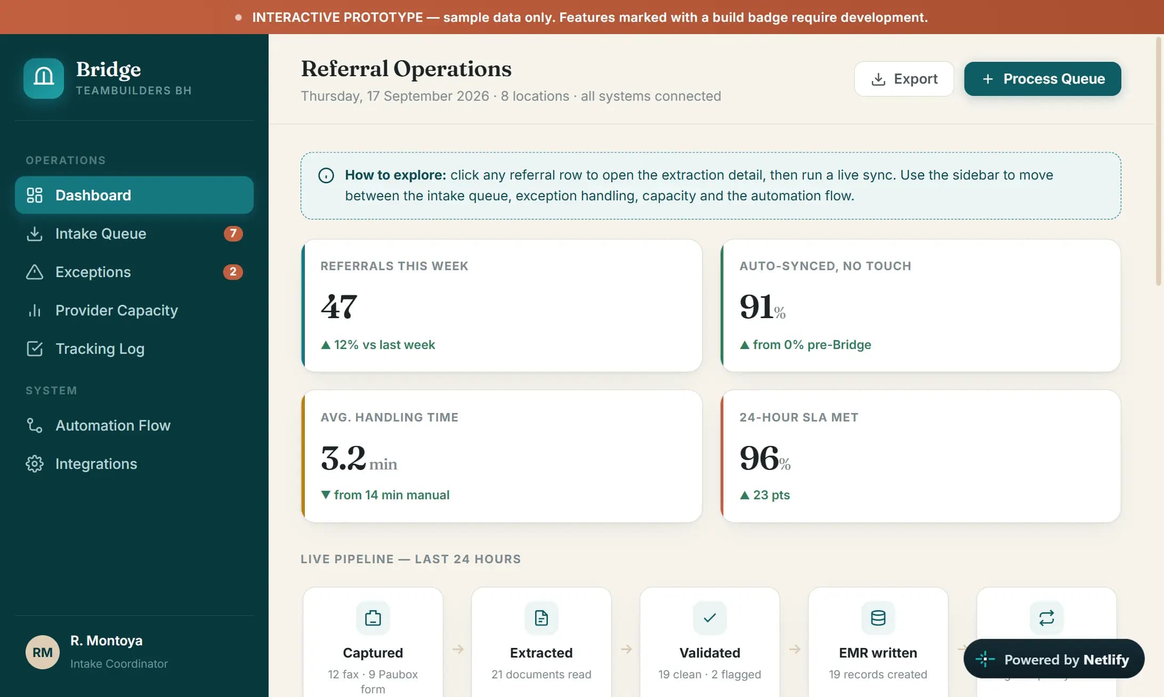1164x697 pixels.
Task: Open the Integrations page
Action: pyautogui.click(x=134, y=464)
